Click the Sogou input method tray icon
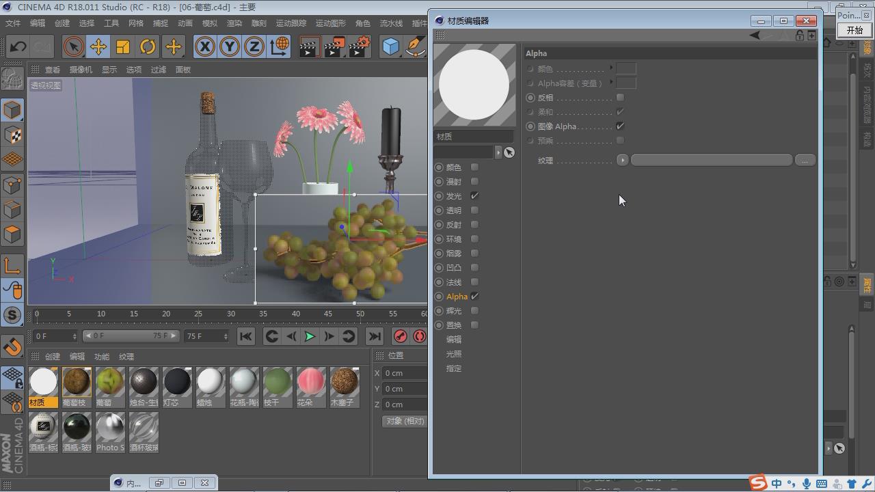 pyautogui.click(x=758, y=482)
